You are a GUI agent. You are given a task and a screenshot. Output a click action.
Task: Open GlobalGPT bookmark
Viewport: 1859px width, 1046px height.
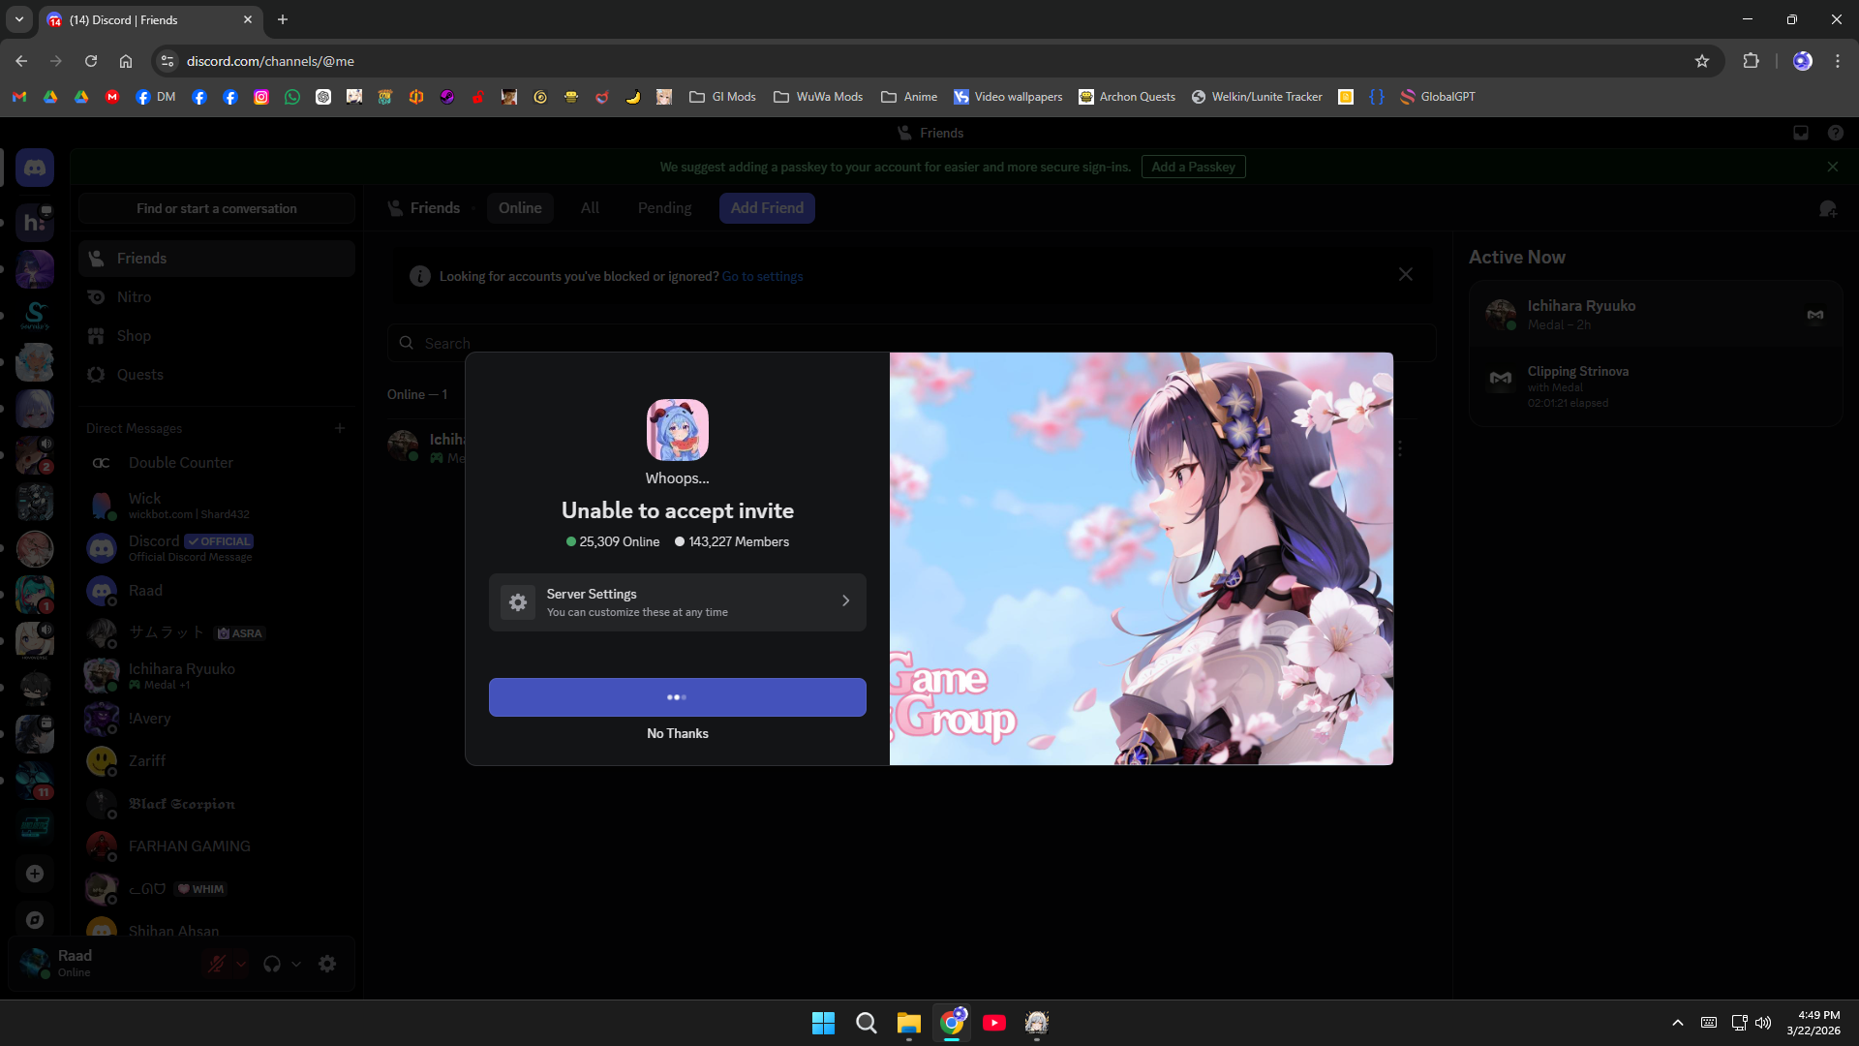pos(1438,97)
